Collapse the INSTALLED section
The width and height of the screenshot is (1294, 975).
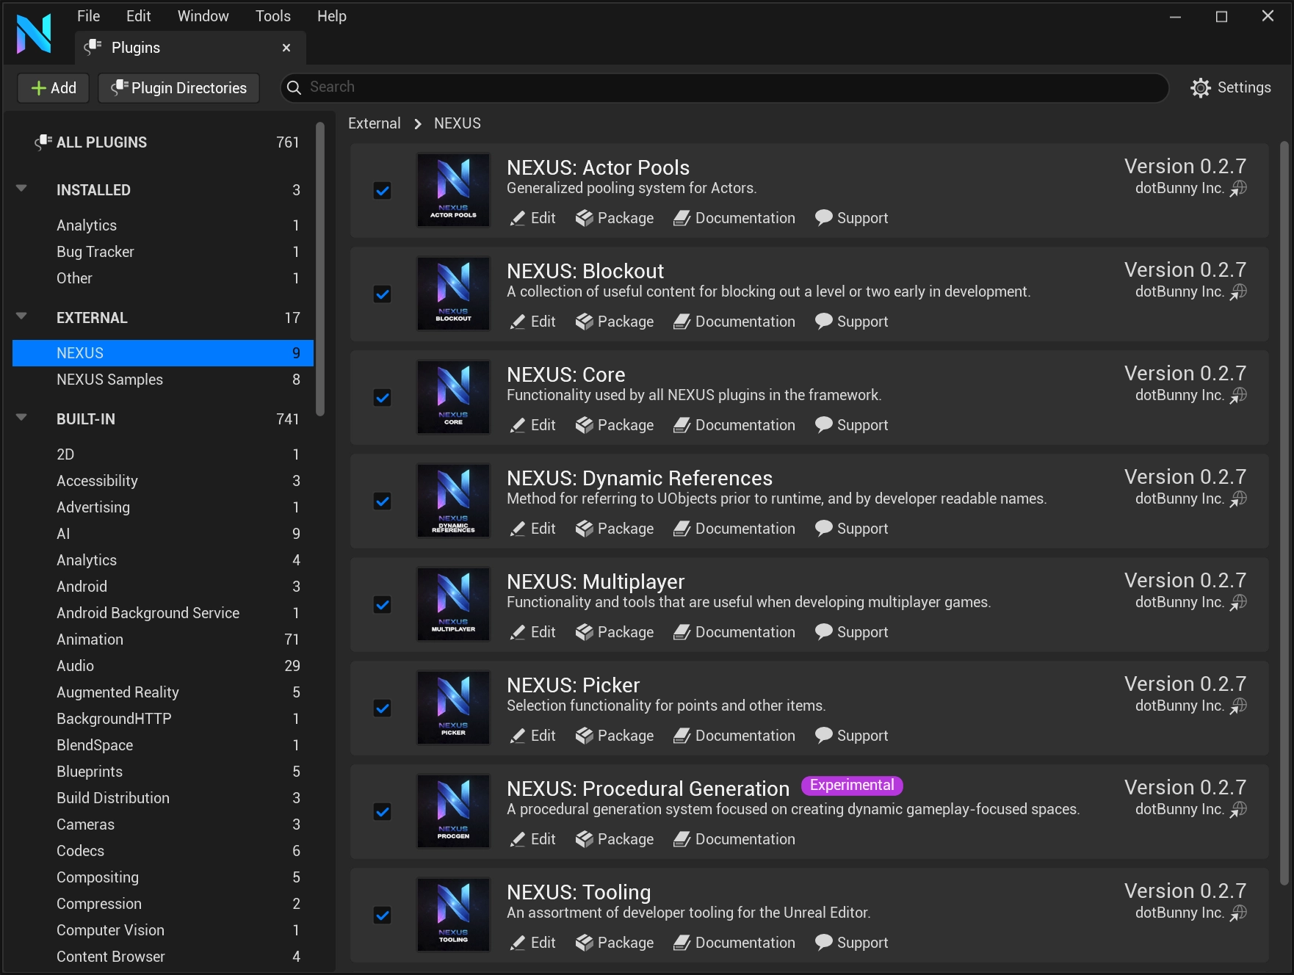tap(21, 189)
